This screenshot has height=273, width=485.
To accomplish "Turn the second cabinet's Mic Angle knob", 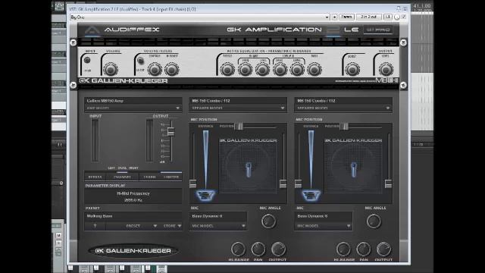I will point(374,221).
